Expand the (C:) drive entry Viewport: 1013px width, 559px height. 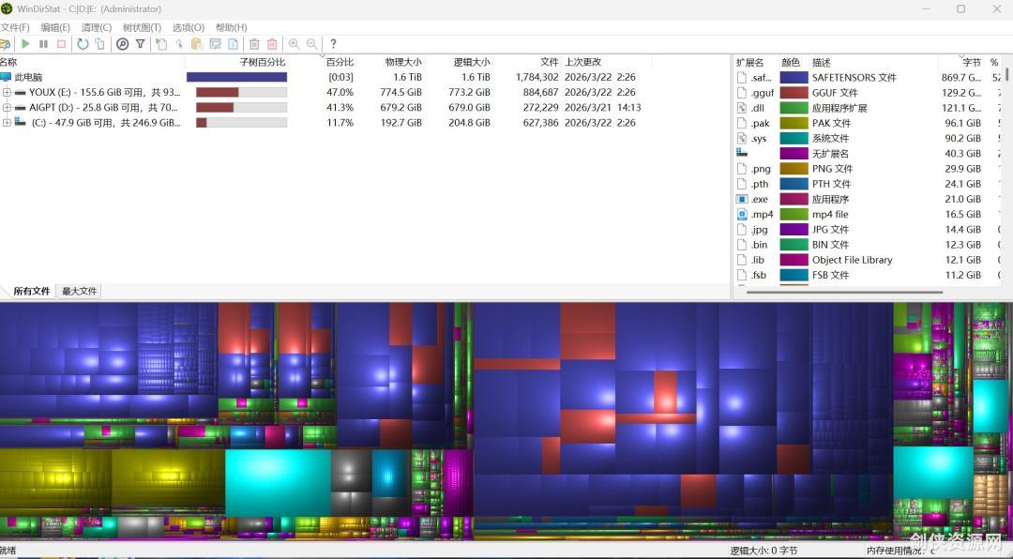pyautogui.click(x=7, y=123)
